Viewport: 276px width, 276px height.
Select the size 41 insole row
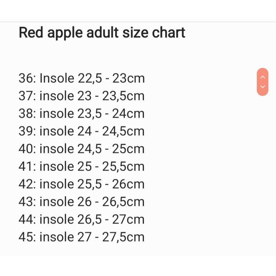tap(81, 166)
